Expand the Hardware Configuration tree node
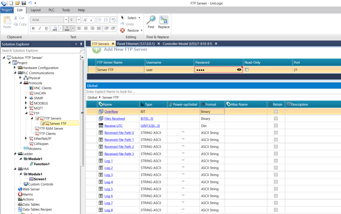The width and height of the screenshot is (341, 214). pyautogui.click(x=15, y=68)
